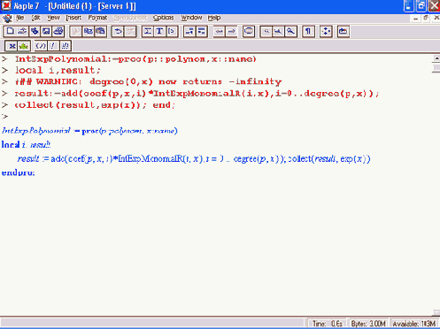Screen dimensions: 440x329
Task: Click the 'local i,result;' input line
Action: click(x=58, y=70)
